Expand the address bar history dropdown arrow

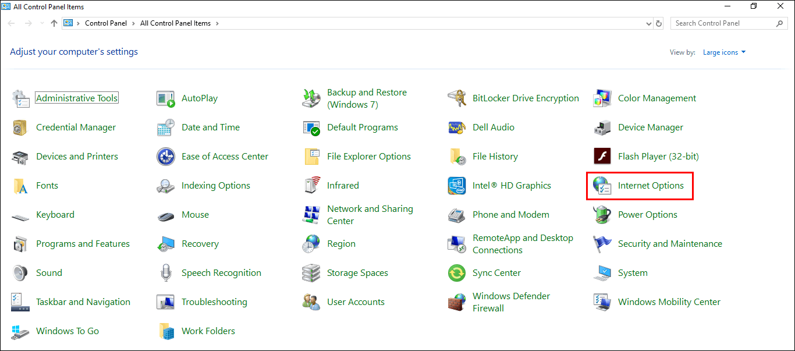click(x=650, y=24)
